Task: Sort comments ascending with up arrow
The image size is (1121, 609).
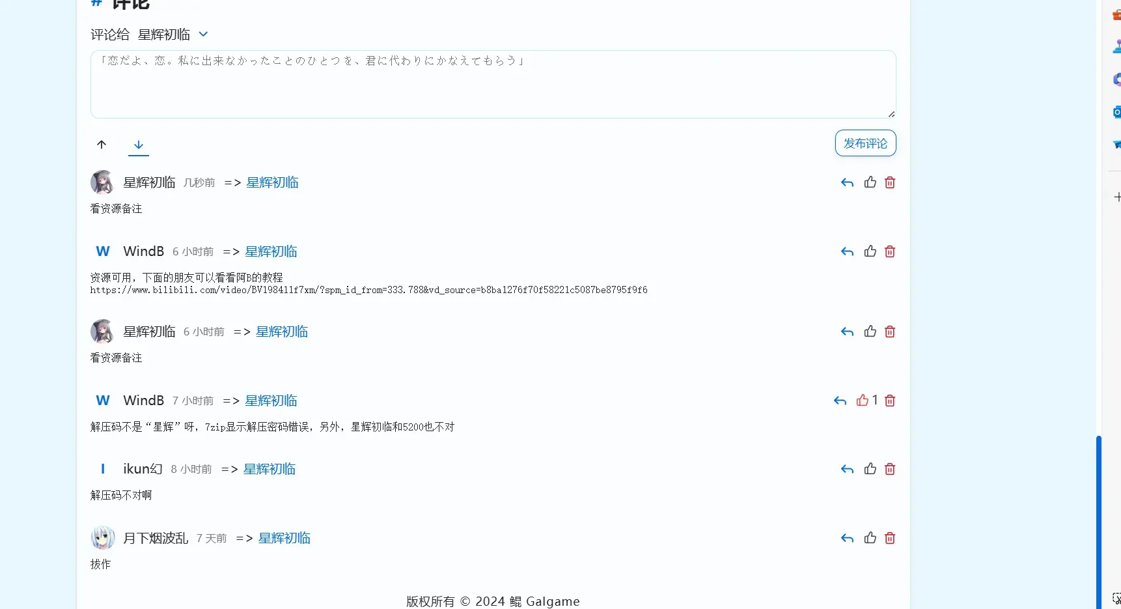Action: pyautogui.click(x=102, y=145)
